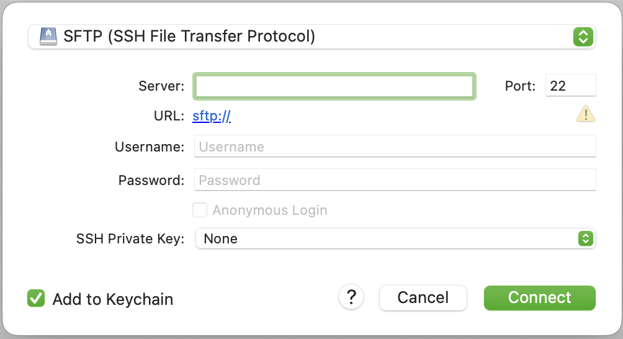The image size is (623, 339).
Task: Select the Username input field
Action: tap(395, 147)
